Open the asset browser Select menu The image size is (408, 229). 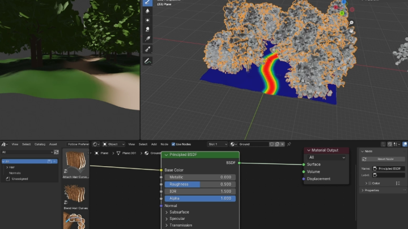[x=26, y=144]
